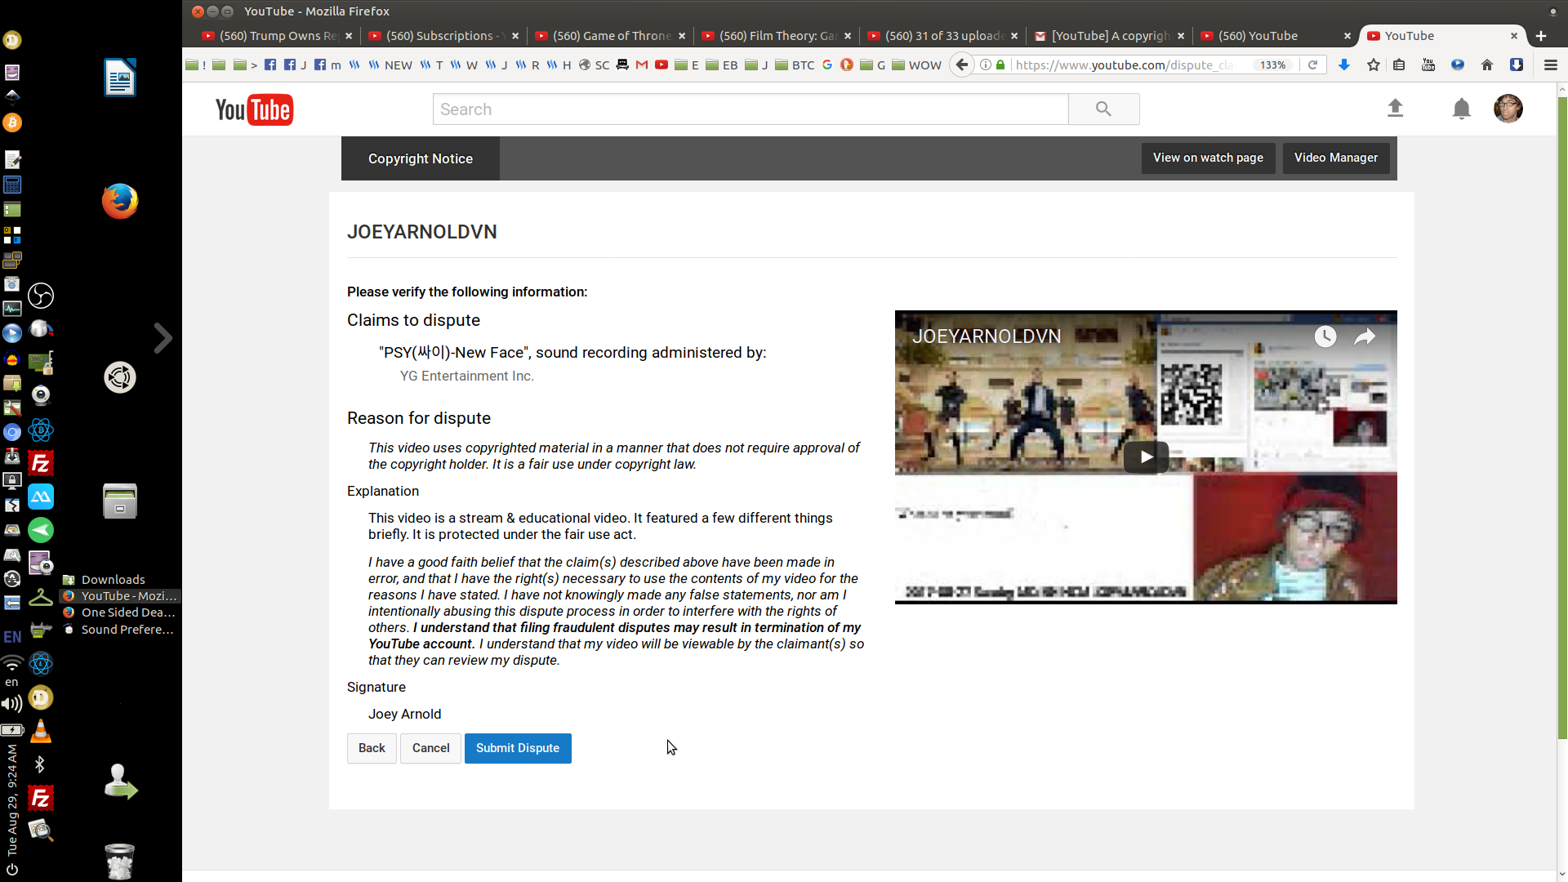Open the BTC bookmarks folder
Viewport: 1568px width, 882px height.
click(795, 65)
